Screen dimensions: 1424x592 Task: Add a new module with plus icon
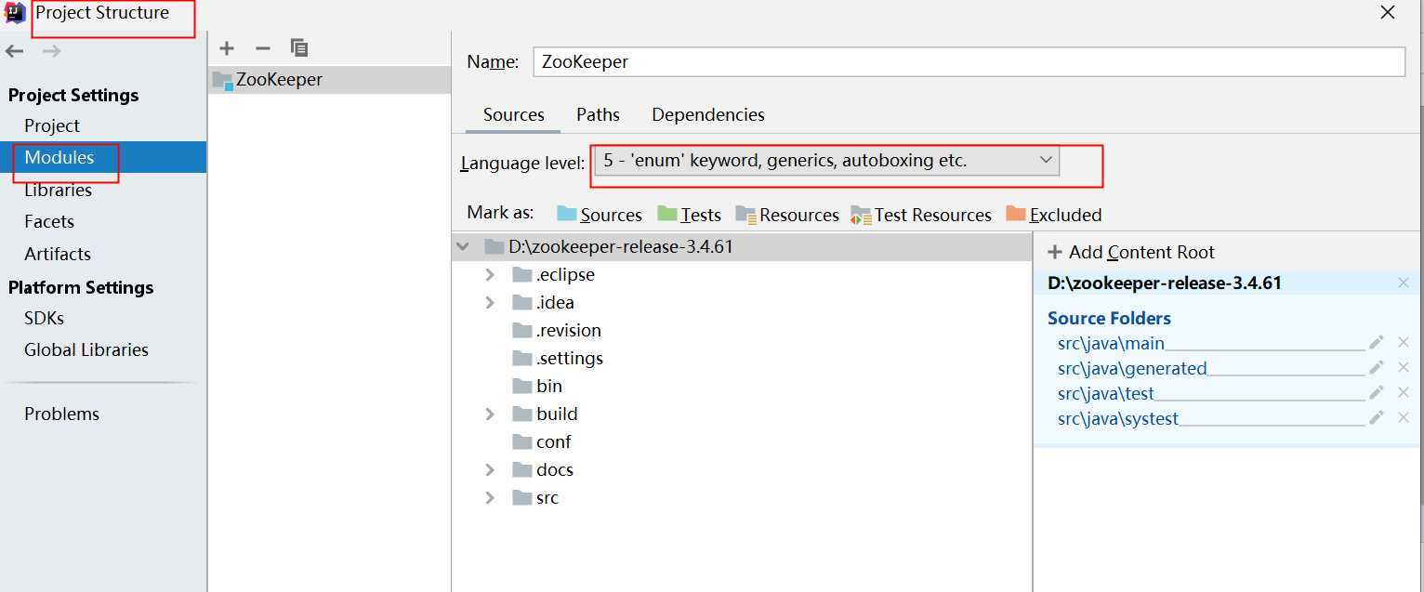click(227, 47)
